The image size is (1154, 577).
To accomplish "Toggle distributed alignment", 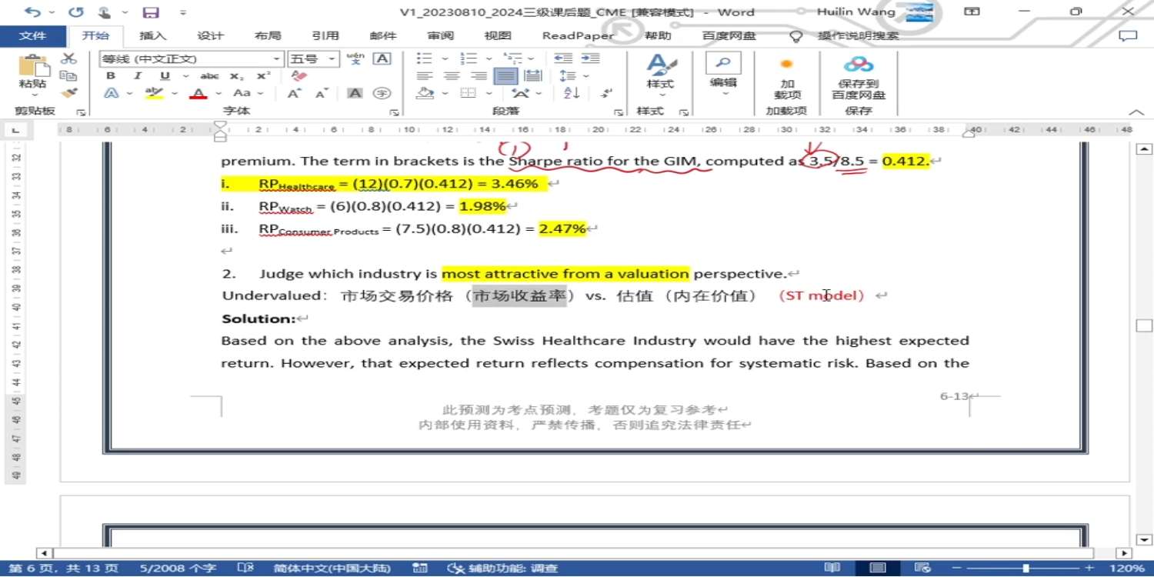I will (x=532, y=76).
